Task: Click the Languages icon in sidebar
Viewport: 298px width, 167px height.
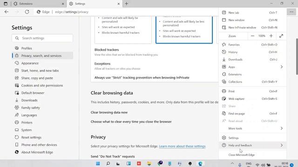Action: pyautogui.click(x=17, y=115)
